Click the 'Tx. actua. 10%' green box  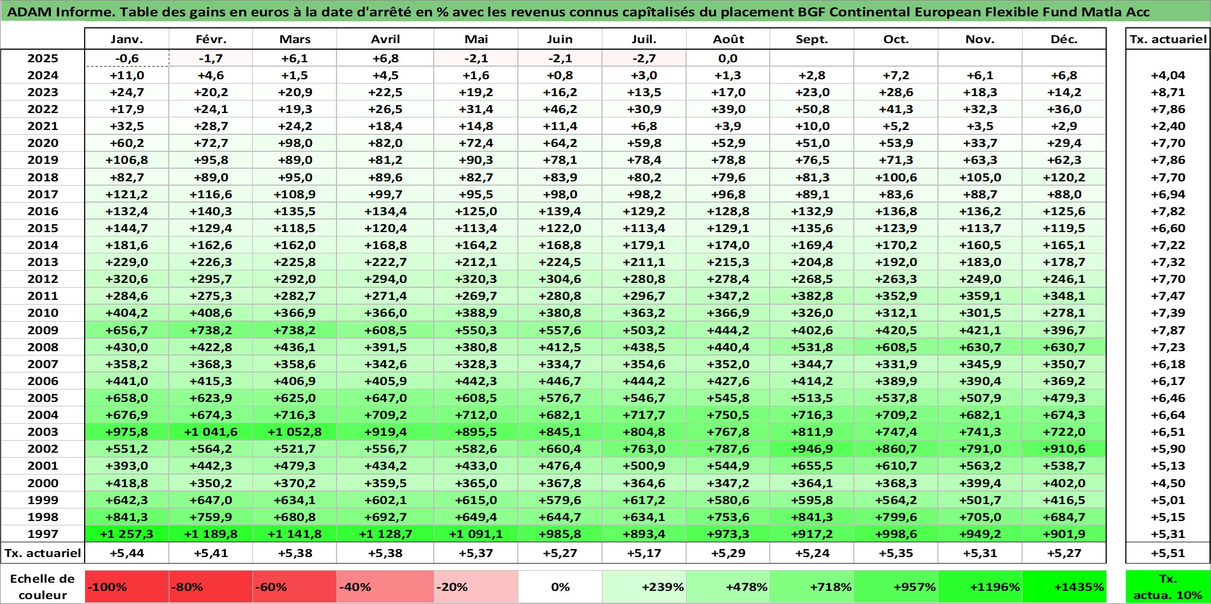pos(1168,587)
